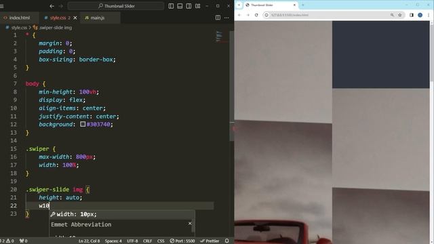
Task: Bookmark this page with the star
Action: tap(399, 15)
